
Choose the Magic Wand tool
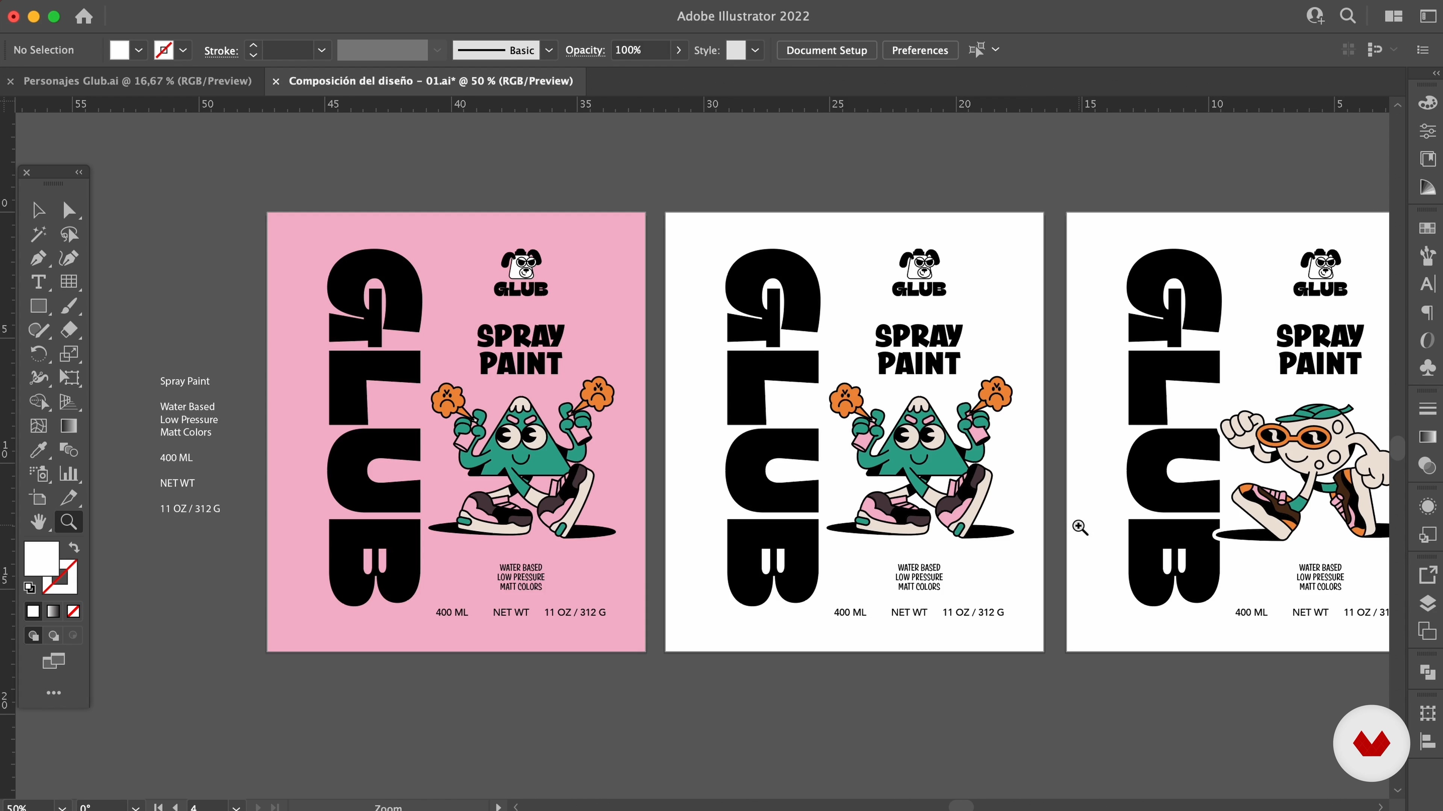(38, 234)
